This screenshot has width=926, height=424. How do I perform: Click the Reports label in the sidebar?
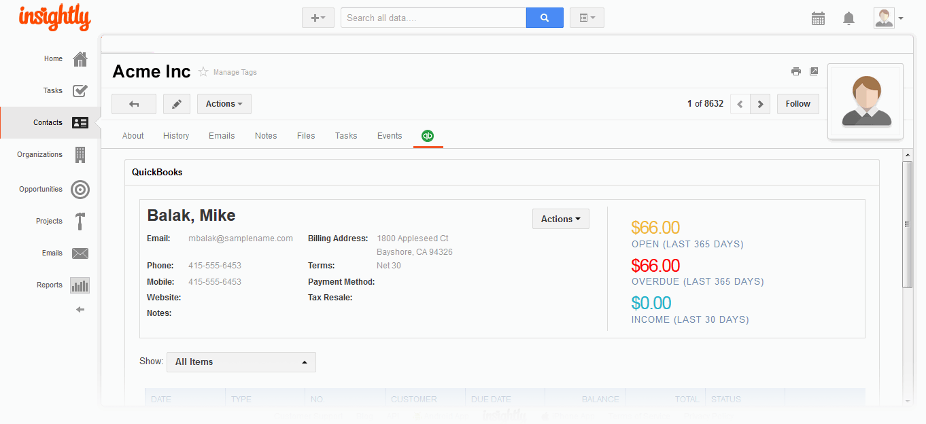(50, 285)
